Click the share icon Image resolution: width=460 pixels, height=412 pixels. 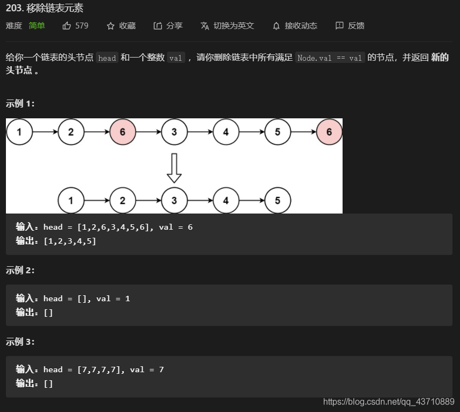point(157,26)
